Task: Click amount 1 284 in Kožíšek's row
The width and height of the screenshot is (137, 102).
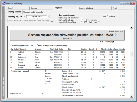Action: click(123, 52)
